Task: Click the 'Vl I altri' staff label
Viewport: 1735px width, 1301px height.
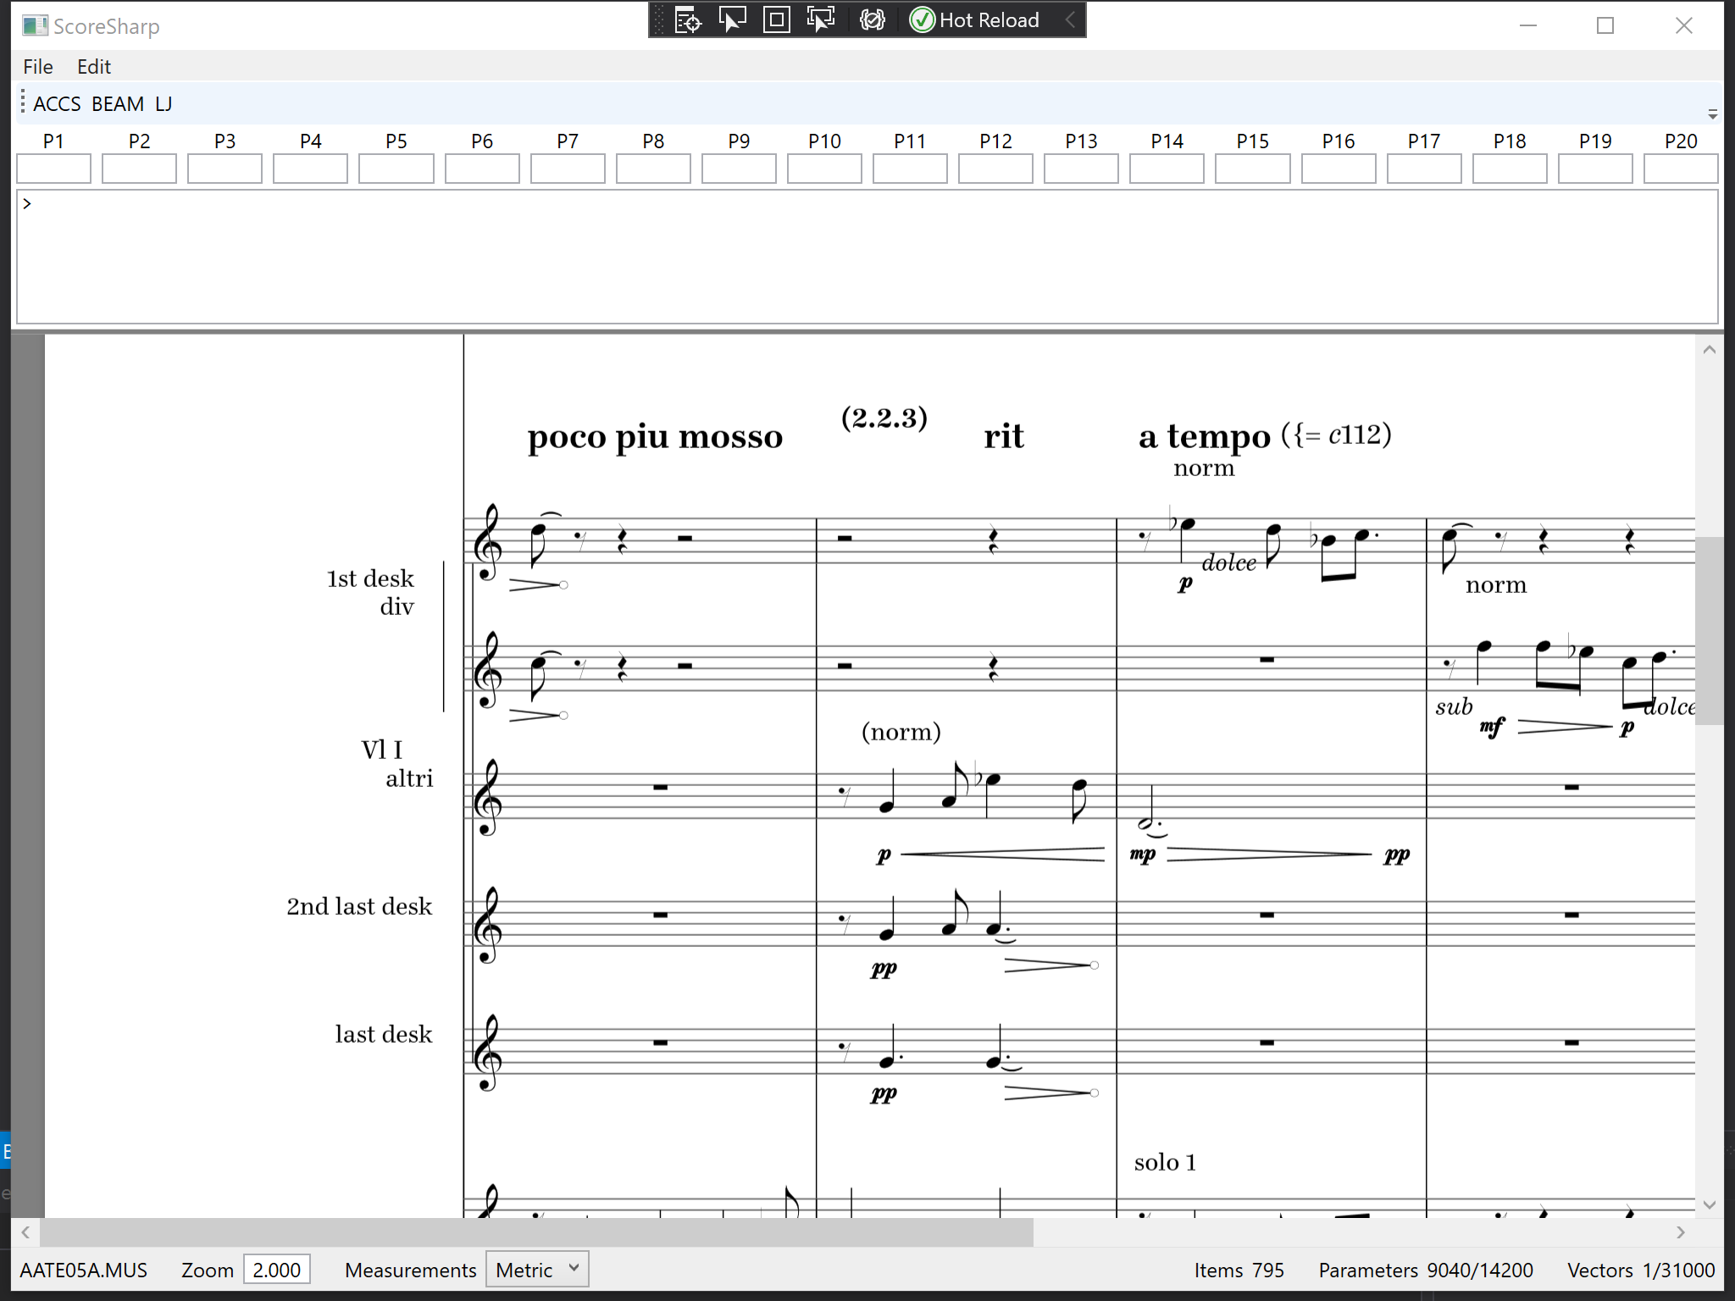Action: pos(397,764)
